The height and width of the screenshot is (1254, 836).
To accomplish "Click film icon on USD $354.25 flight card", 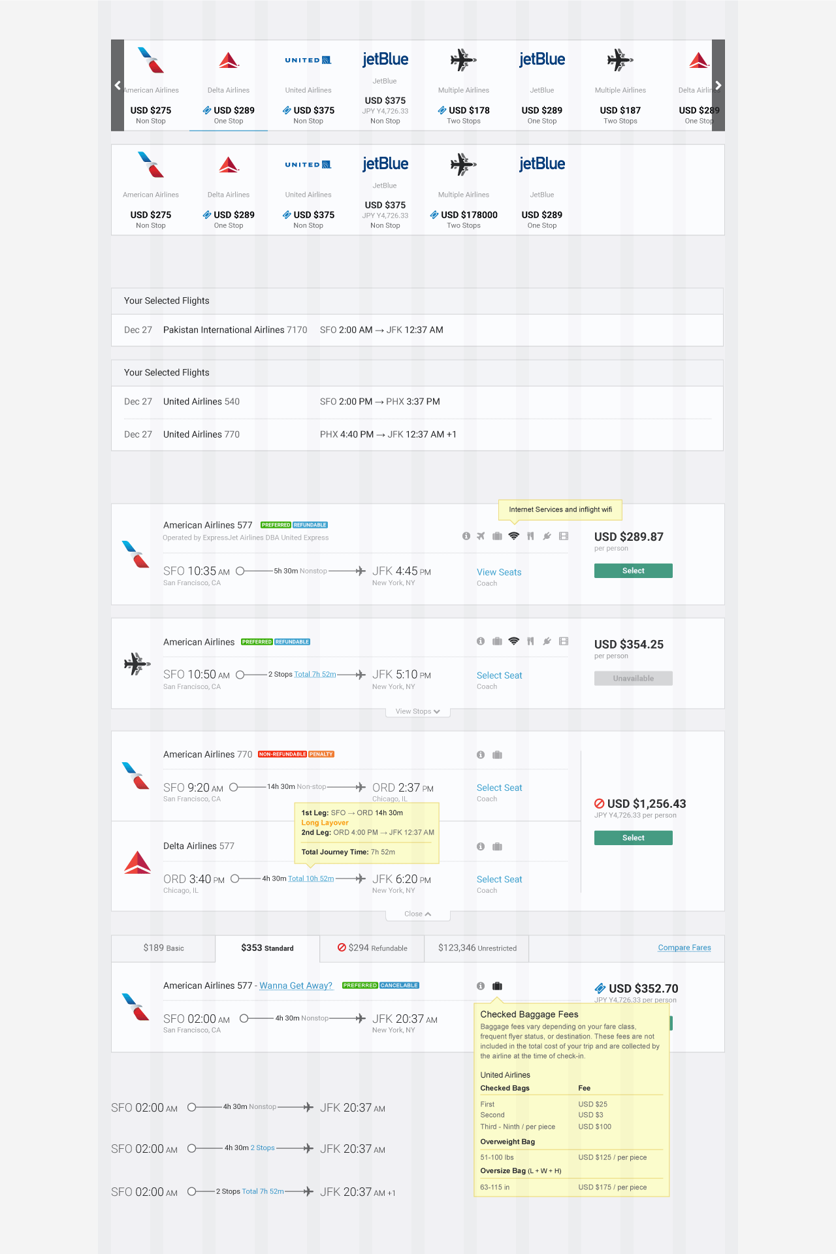I will coord(564,641).
